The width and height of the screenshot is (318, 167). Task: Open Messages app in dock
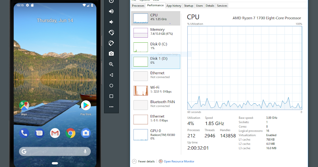pos(39,133)
